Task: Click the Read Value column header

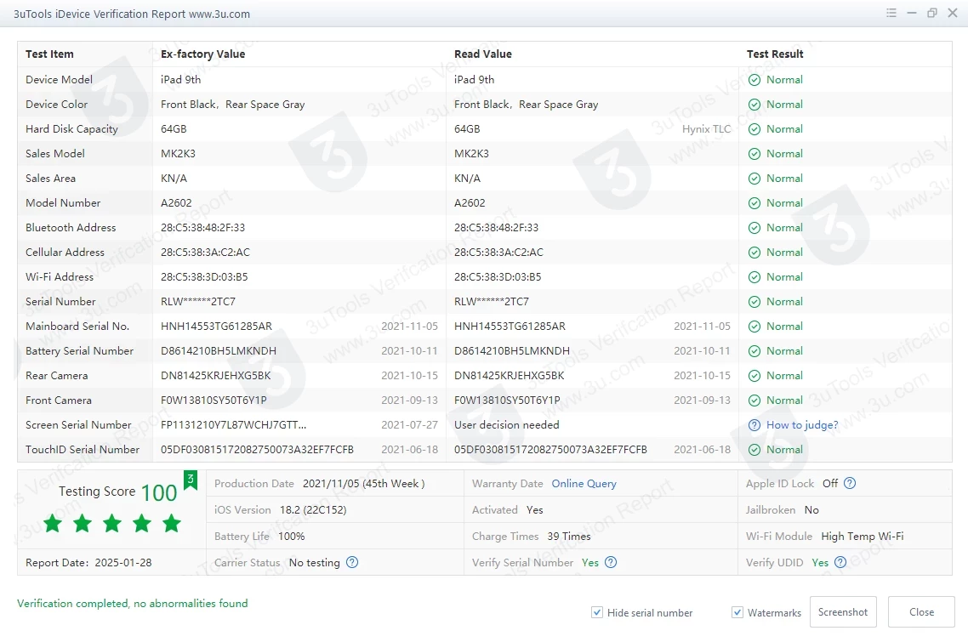Action: point(483,54)
